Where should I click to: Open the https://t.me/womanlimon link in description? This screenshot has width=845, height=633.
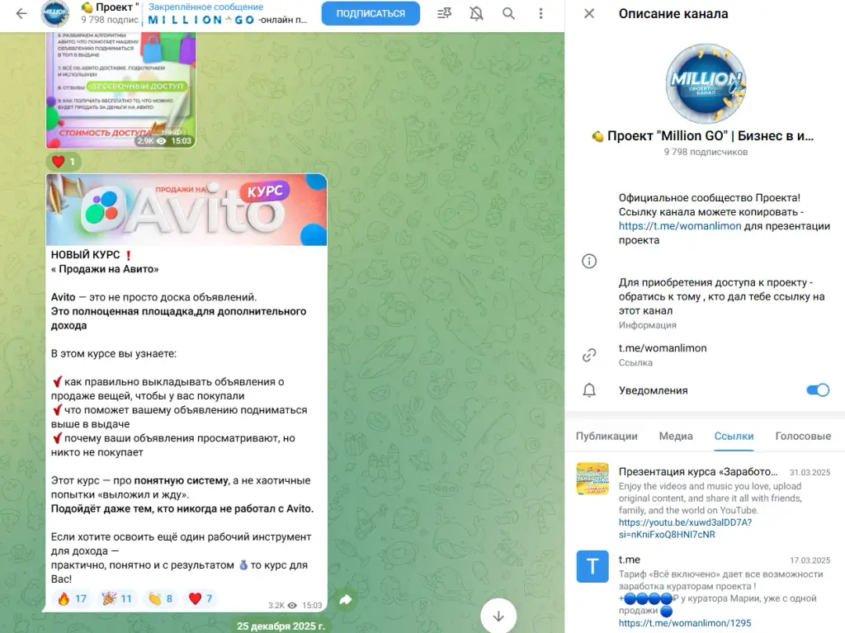[680, 226]
